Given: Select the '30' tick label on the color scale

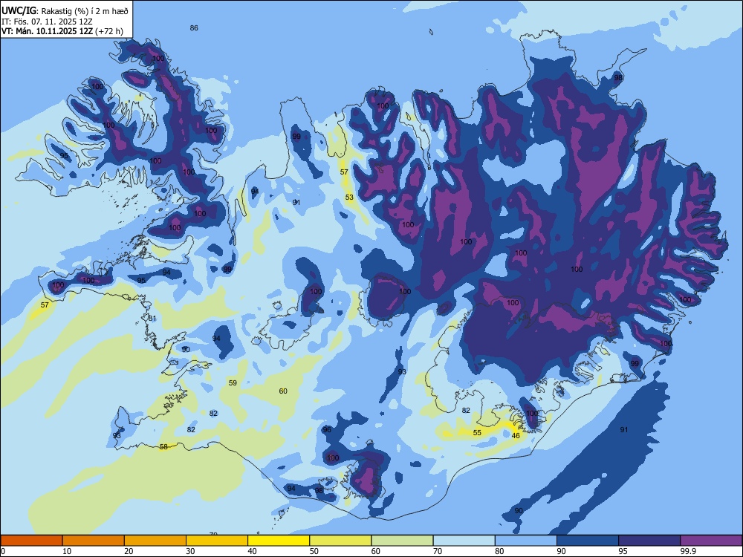Looking at the screenshot, I should (190, 551).
